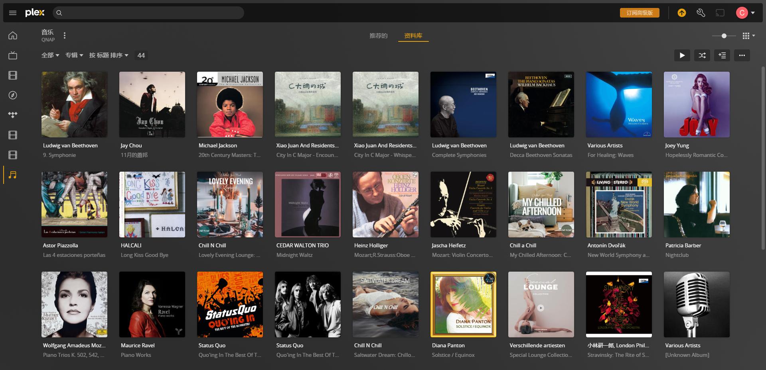Click the Michael Jackson artist link
Image resolution: width=766 pixels, height=370 pixels.
[x=218, y=146]
